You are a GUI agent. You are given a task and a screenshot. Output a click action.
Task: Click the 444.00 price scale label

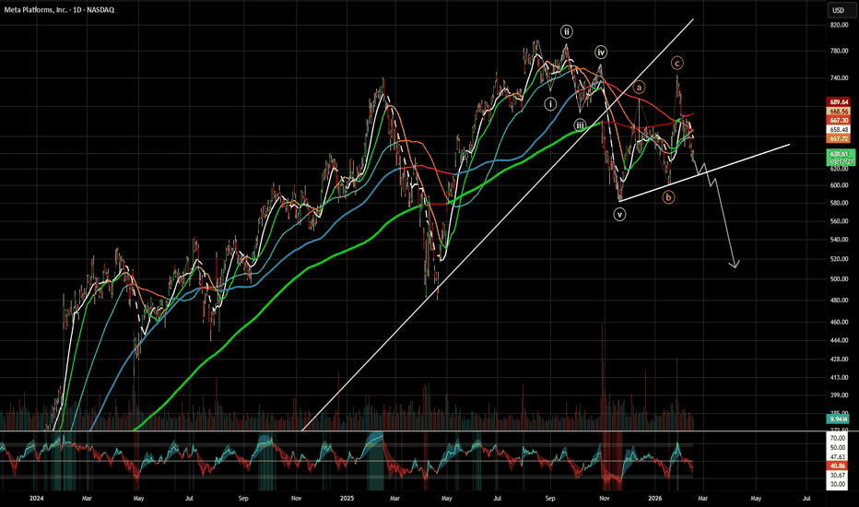(839, 340)
